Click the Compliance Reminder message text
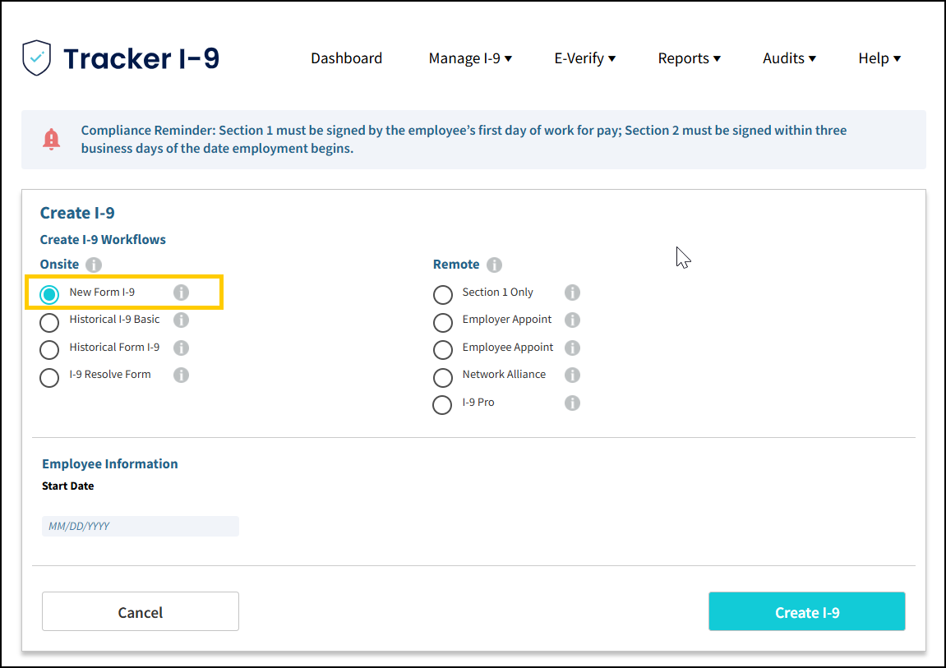 [464, 139]
